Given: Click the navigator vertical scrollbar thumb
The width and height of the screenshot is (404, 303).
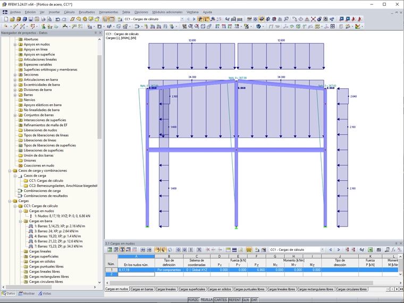Looking at the screenshot, I should 99,97.
